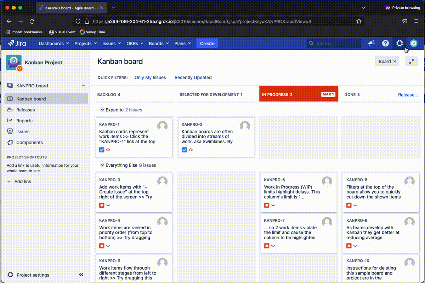Click the Jira logo in the navbar
Viewport: 425px width, 283px height.
[16, 43]
